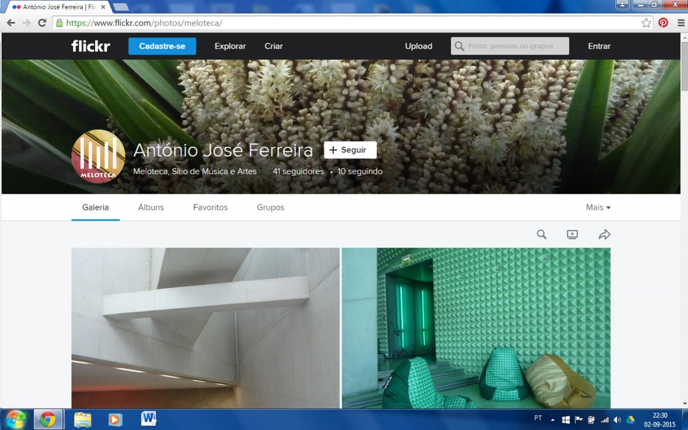Click the Flickr logo

click(x=90, y=46)
